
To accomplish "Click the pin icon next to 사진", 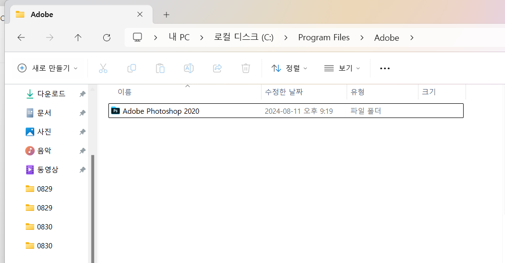I will pos(82,132).
